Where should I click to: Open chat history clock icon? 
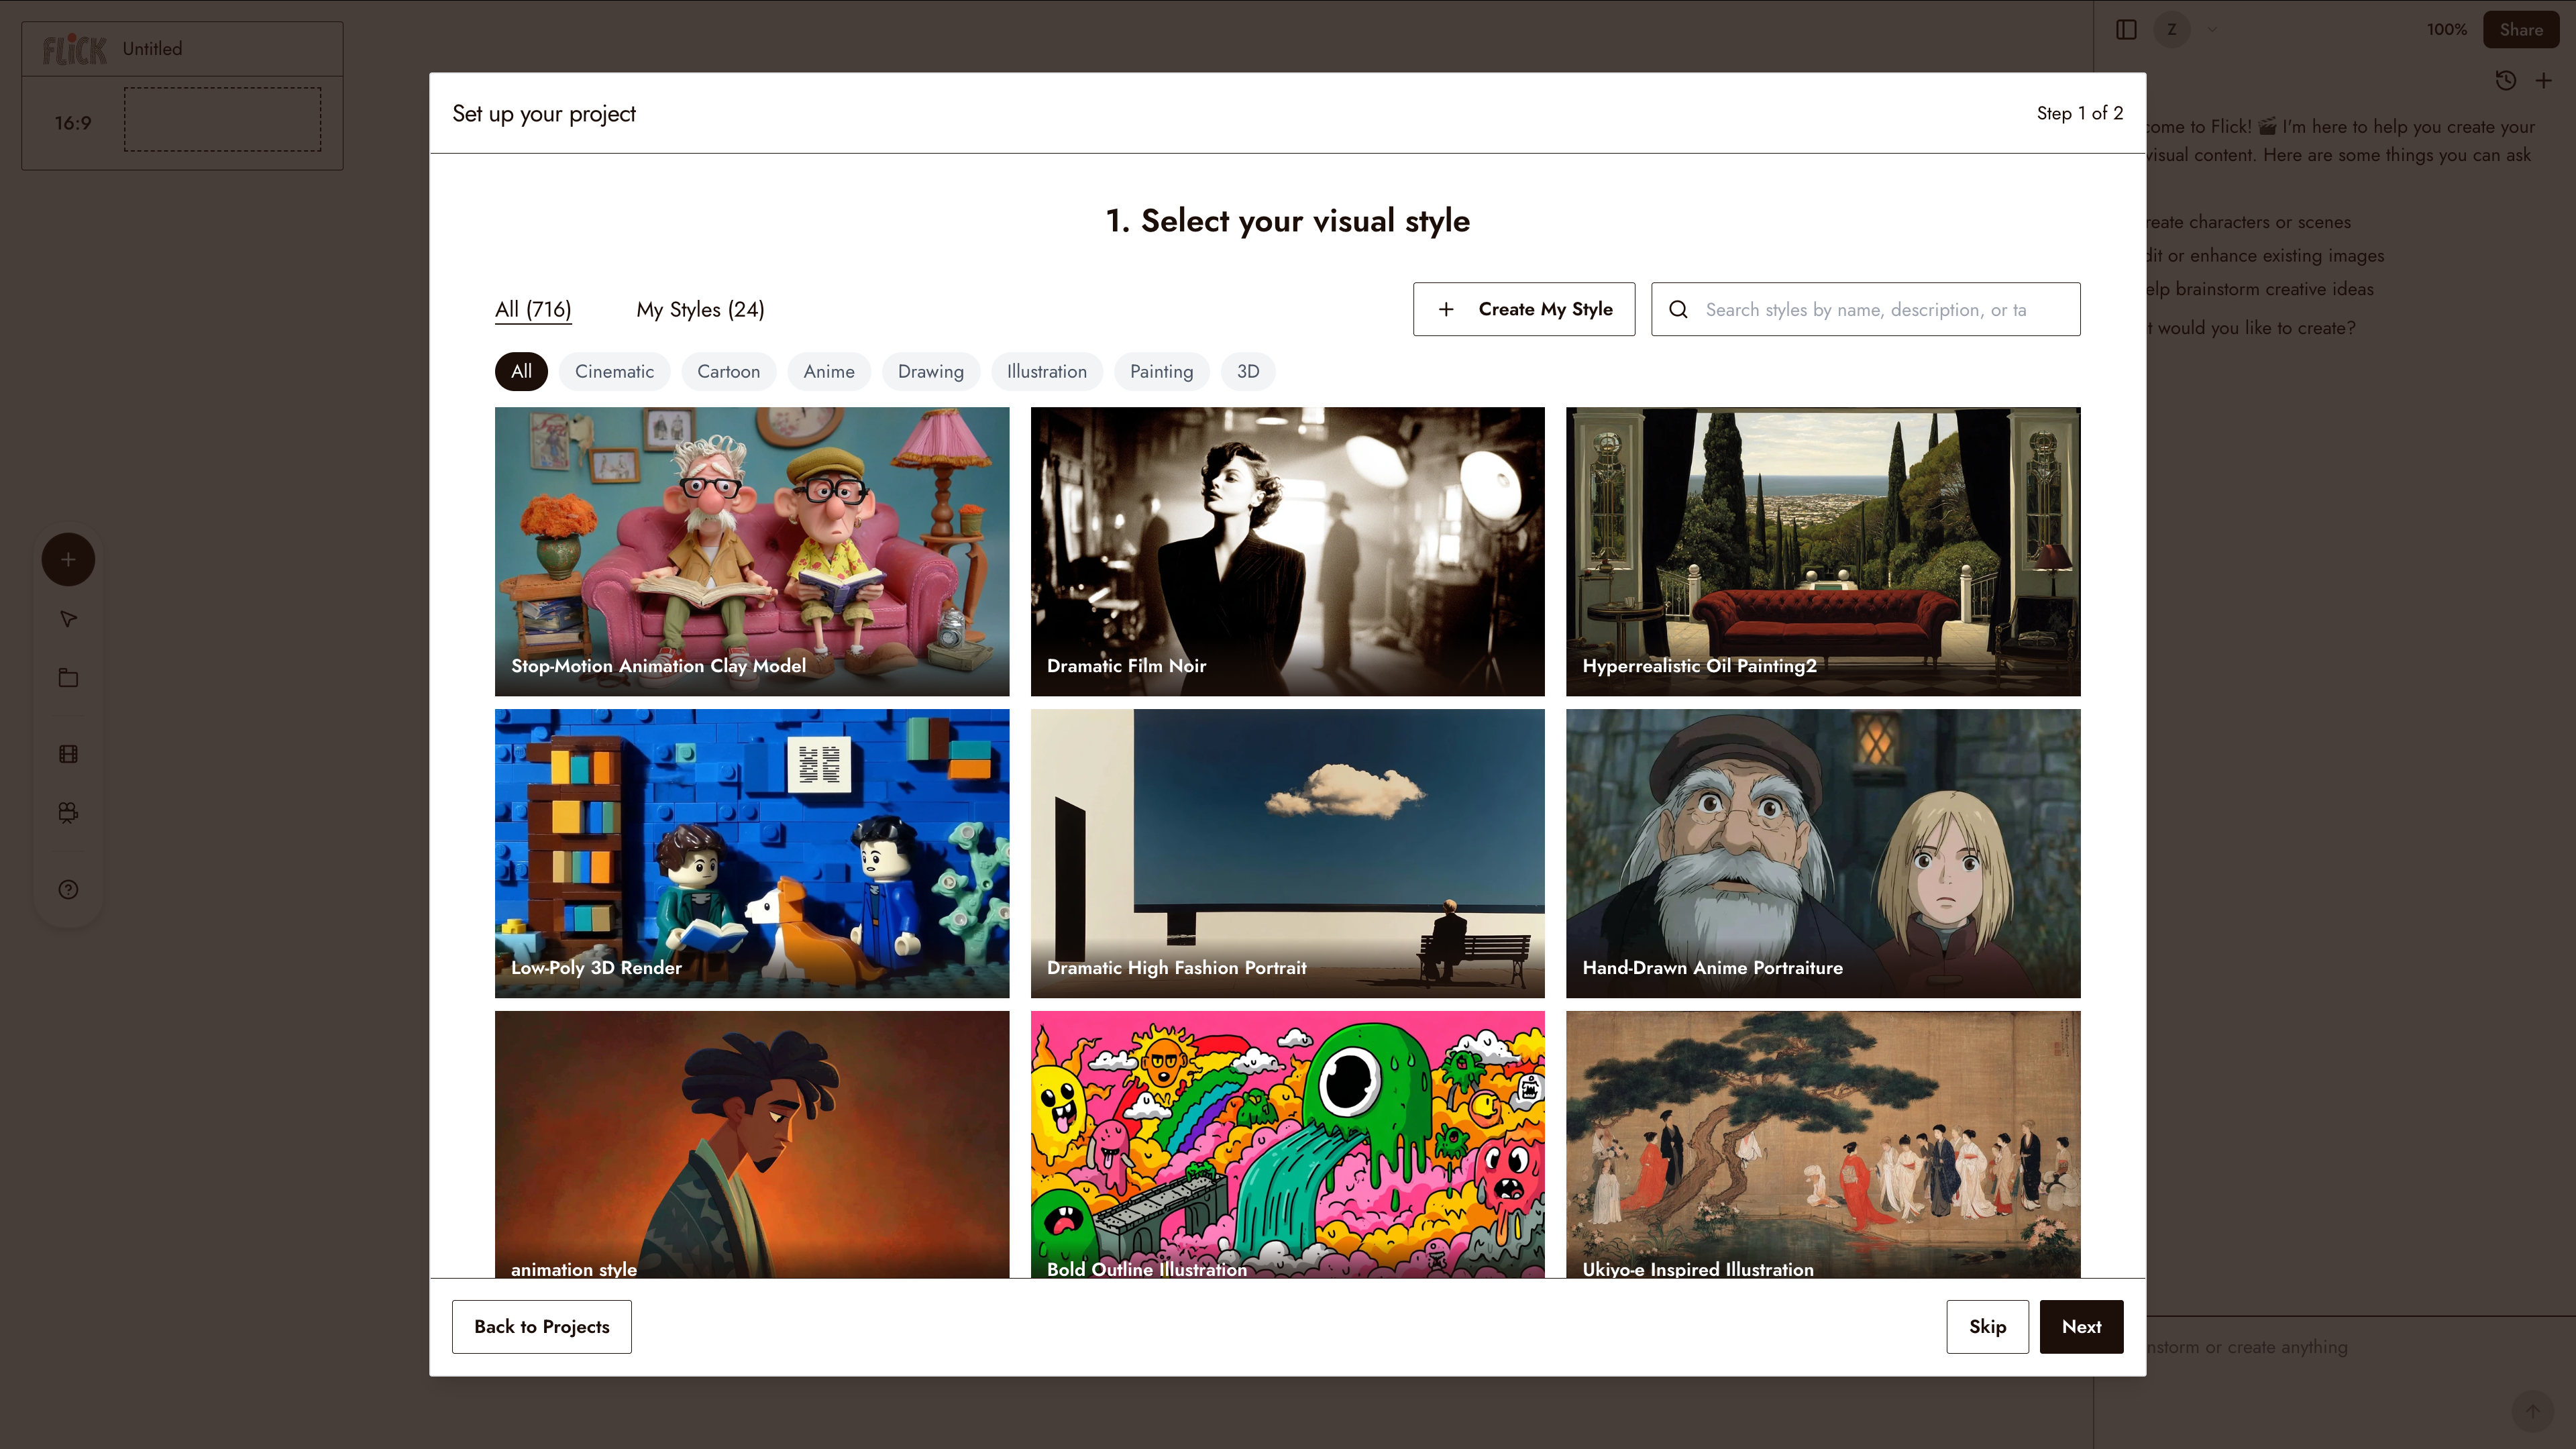coord(2505,81)
